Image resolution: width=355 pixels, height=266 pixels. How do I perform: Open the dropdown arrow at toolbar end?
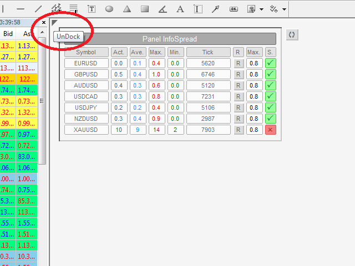click(285, 9)
